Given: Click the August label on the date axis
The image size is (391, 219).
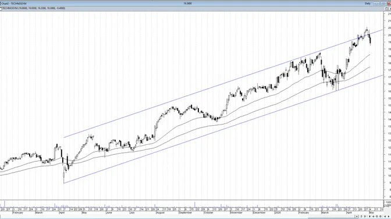Looking at the screenshot, I should click(161, 213).
